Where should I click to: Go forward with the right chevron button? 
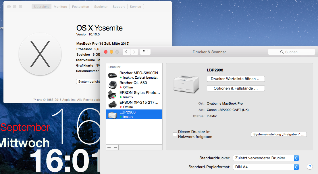(x=134, y=52)
